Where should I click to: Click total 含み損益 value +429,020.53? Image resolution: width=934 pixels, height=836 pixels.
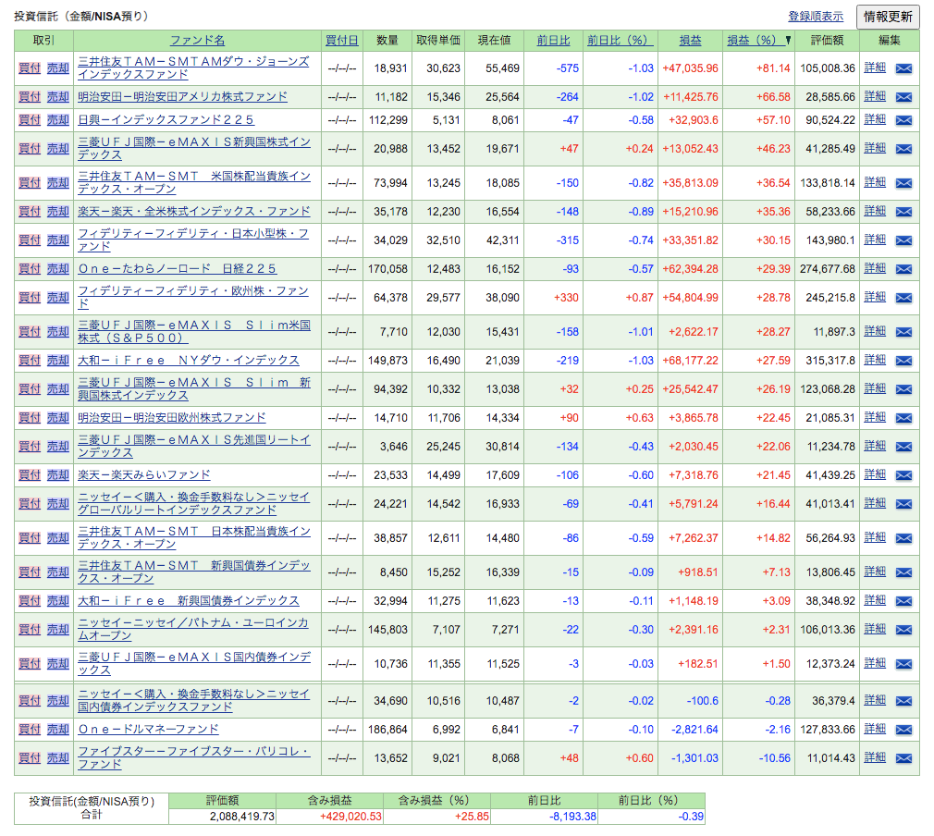coord(350,817)
